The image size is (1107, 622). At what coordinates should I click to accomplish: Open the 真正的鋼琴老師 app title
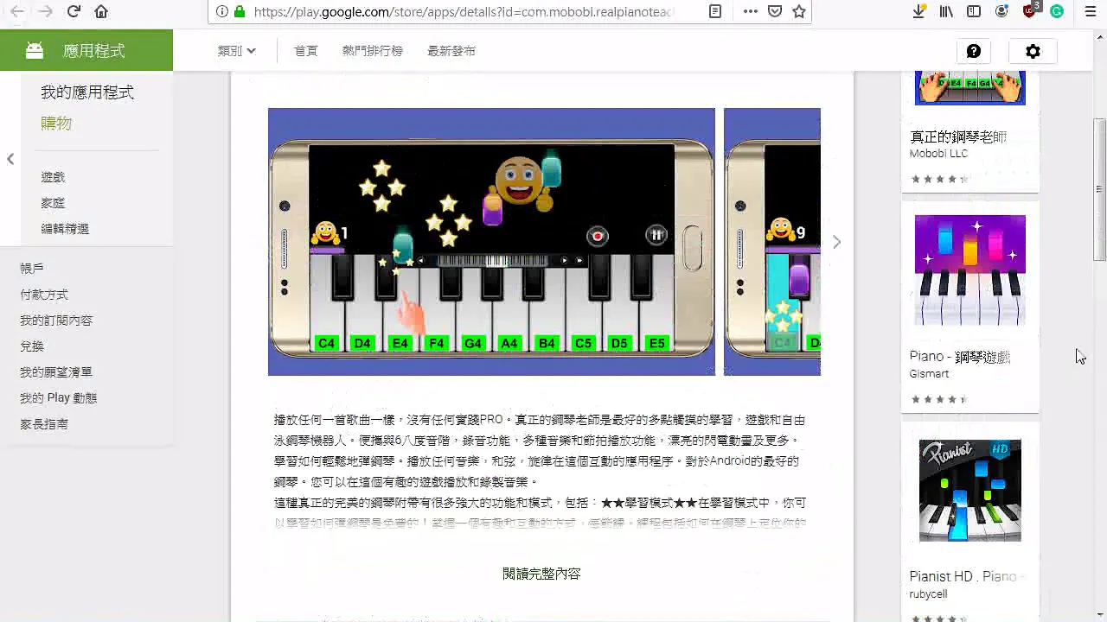(x=958, y=136)
